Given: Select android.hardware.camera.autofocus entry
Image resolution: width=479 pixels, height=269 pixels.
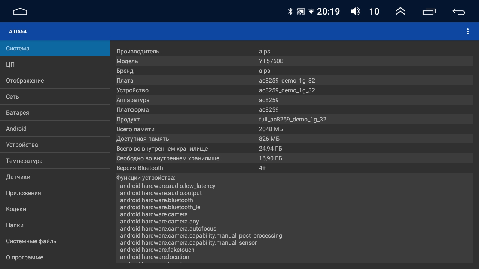Looking at the screenshot, I should pos(168,228).
